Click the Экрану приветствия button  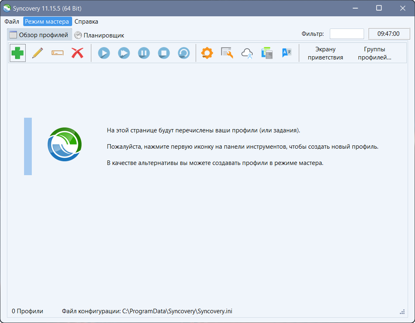325,53
